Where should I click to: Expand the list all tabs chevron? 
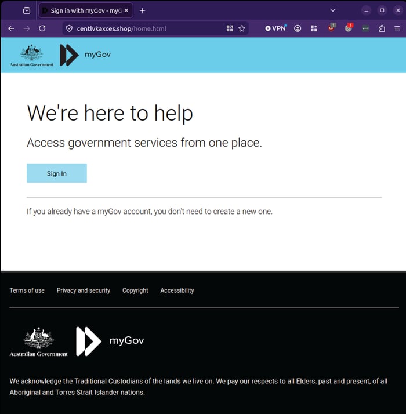click(x=333, y=10)
